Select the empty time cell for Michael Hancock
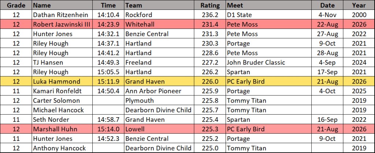This screenshot has width=375, height=153. pos(108,110)
